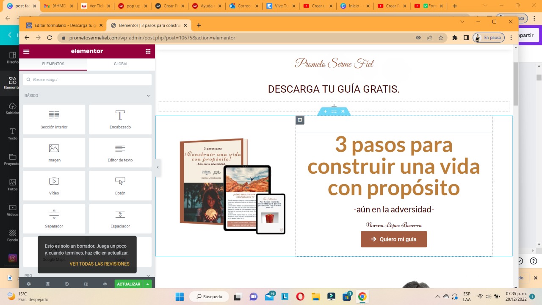
Task: Open File Explorer from taskbar
Action: click(x=316, y=297)
